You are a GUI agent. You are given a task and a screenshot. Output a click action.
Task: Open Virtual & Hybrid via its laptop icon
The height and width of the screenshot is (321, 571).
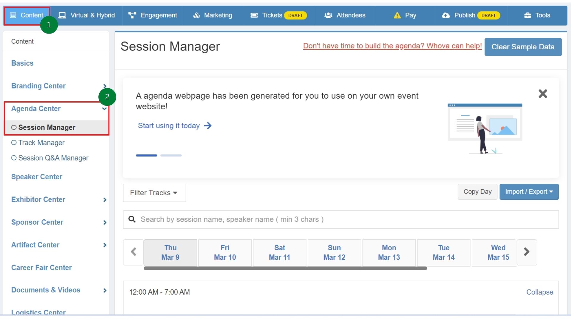[62, 15]
